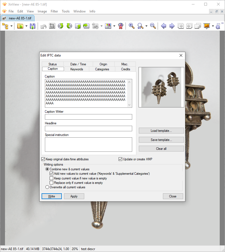Viewport: 225px width, 252px height.
Task: Switch to the Credits tab
Action: point(126,69)
